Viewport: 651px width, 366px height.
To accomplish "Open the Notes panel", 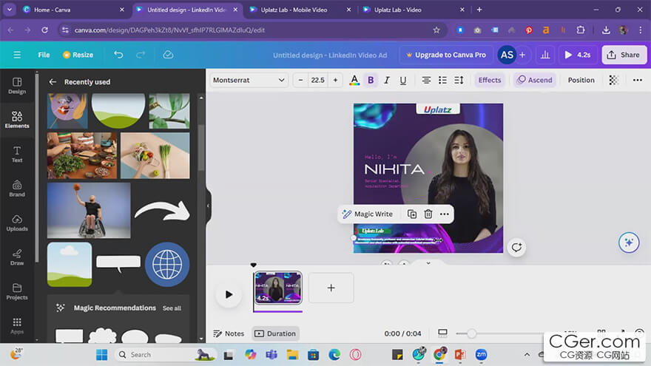I will (x=229, y=333).
